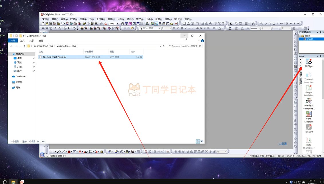Click the refresh button in Explorer address bar

click(x=164, y=46)
